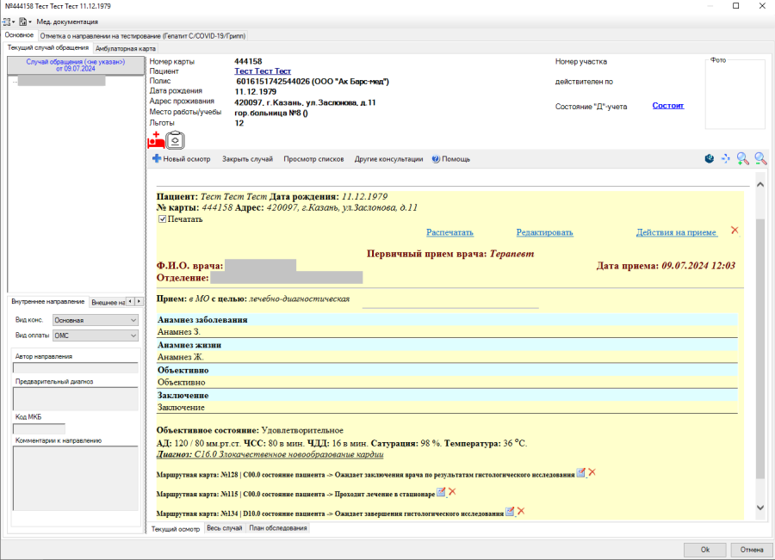Click Закрыть случай in toolbar

click(x=247, y=159)
